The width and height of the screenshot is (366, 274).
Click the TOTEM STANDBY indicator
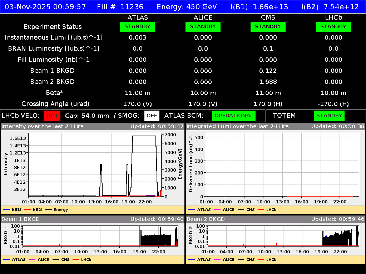pyautogui.click(x=329, y=116)
